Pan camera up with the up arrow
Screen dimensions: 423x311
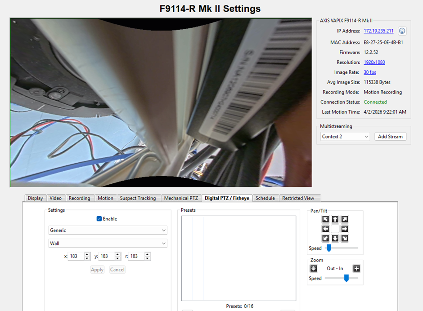335,219
